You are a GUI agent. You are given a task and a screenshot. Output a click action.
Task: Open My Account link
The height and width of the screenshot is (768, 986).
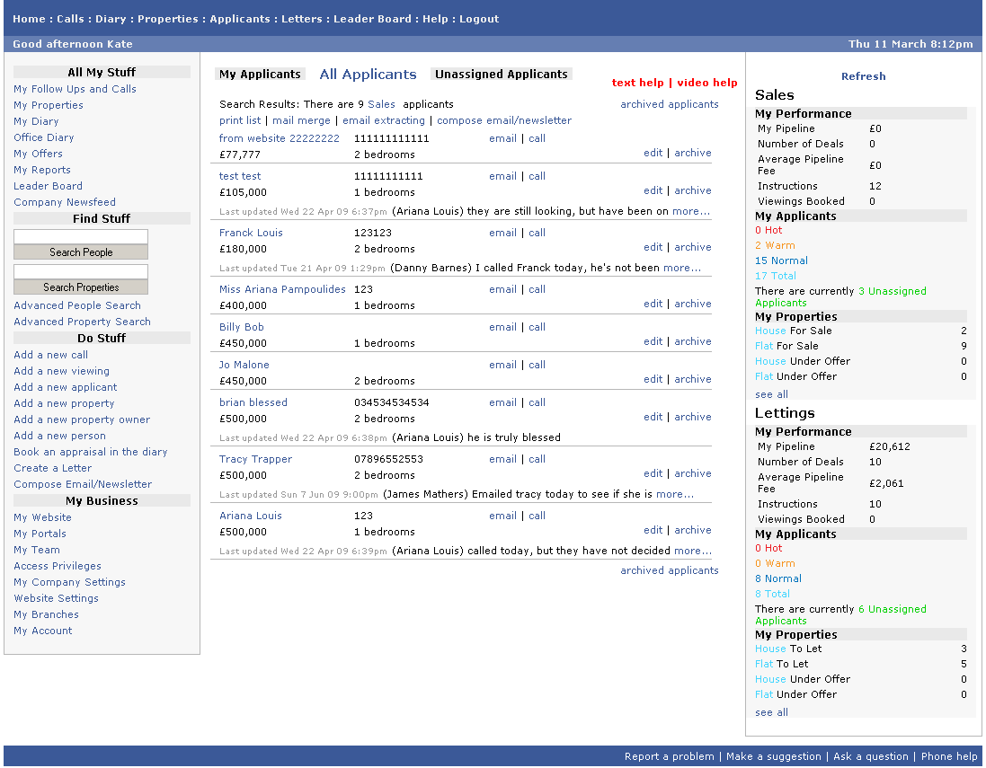pyautogui.click(x=43, y=631)
